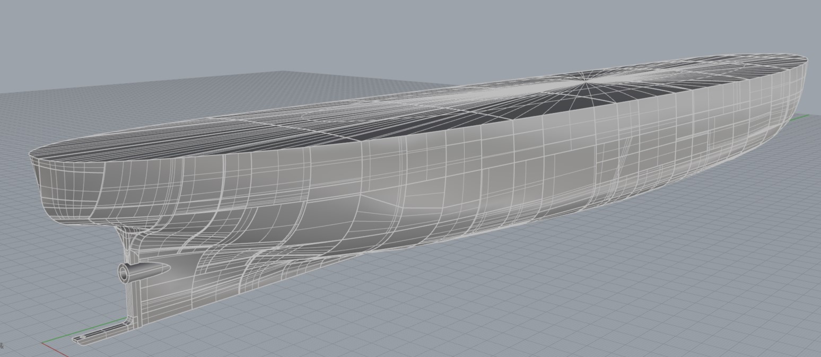Pick the origin point where axes meet
Viewport: 821px width, 357px height.
42,344
